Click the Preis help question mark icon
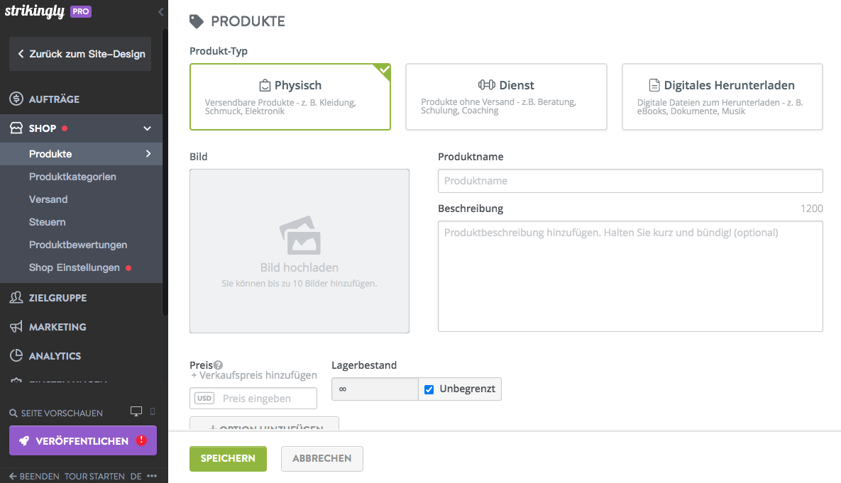Viewport: 841px width, 483px height. (x=218, y=365)
